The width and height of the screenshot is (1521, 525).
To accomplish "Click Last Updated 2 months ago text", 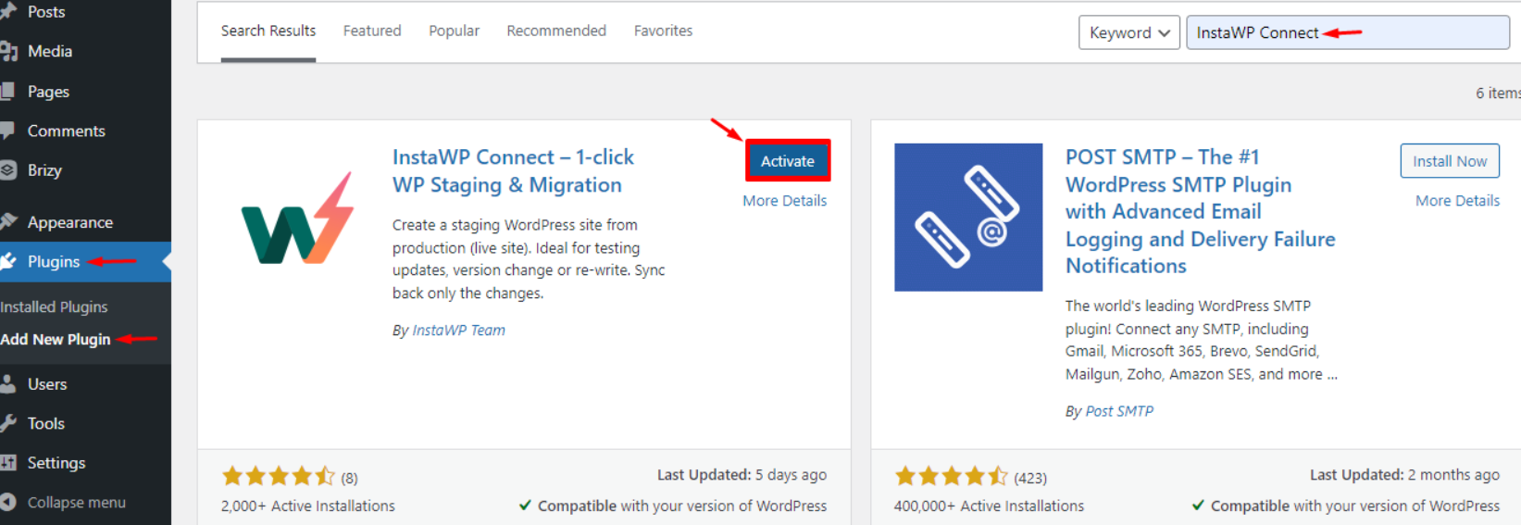I will point(1404,474).
